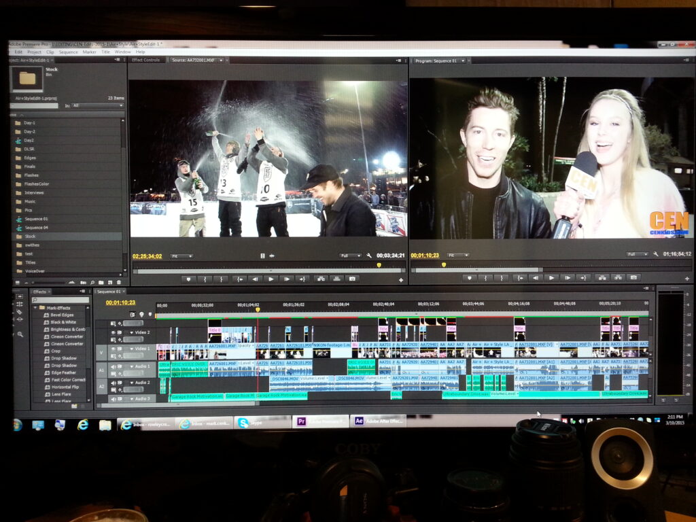Open Adobe After Effects from taskbar

379,421
